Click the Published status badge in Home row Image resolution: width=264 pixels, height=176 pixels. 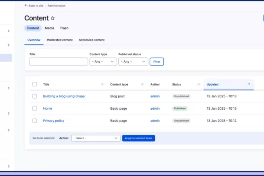coord(180,108)
